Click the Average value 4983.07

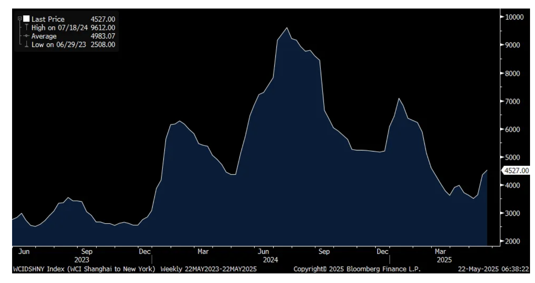coord(103,36)
